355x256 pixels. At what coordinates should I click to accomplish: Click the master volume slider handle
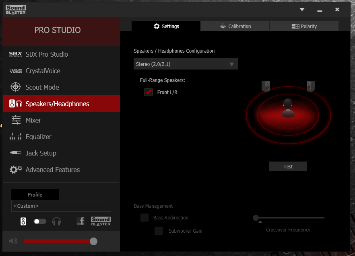click(93, 241)
